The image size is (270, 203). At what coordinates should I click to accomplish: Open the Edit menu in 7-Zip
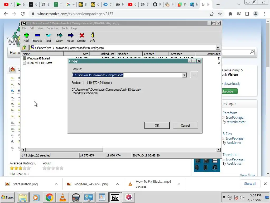click(x=32, y=28)
